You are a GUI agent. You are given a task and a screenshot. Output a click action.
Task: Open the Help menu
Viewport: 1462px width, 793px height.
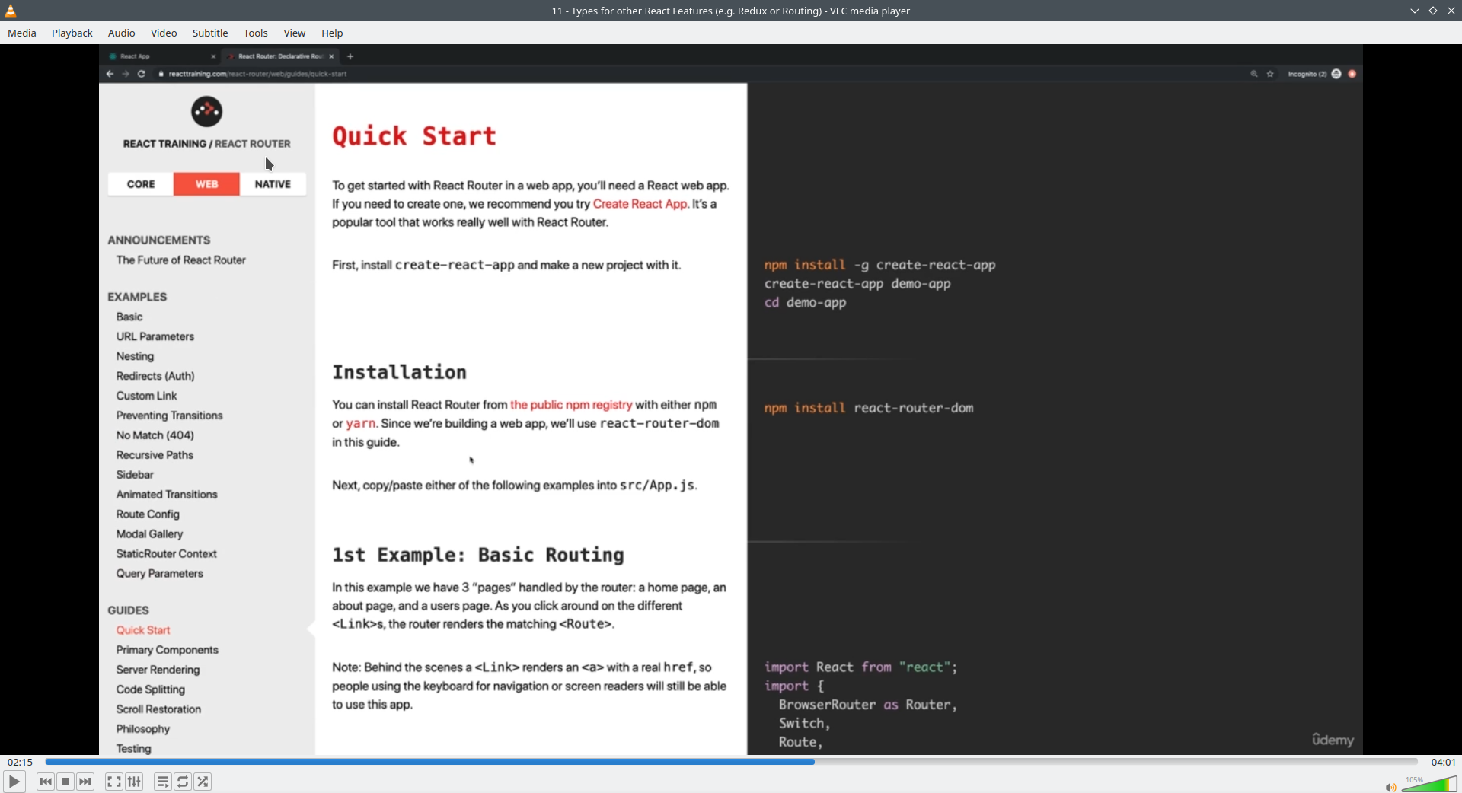point(332,33)
